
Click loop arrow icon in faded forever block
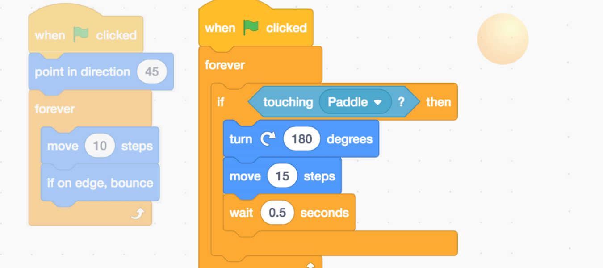138,215
